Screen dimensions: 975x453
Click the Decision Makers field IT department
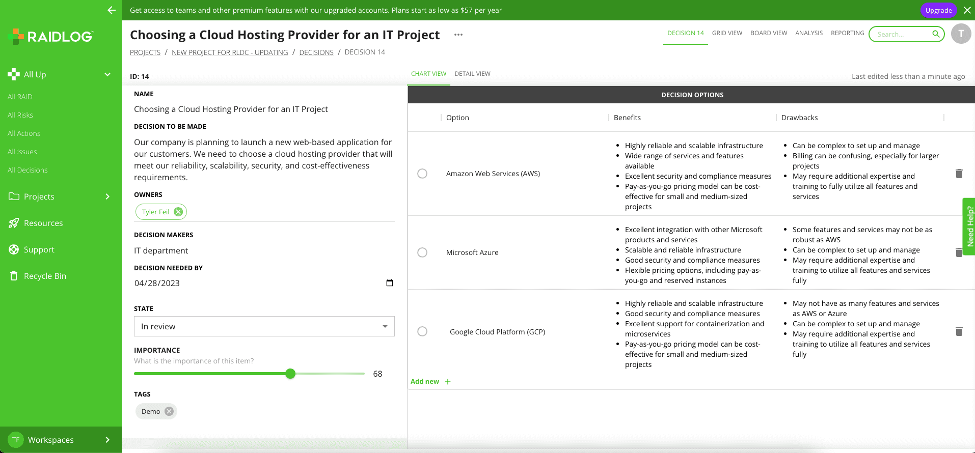click(161, 250)
